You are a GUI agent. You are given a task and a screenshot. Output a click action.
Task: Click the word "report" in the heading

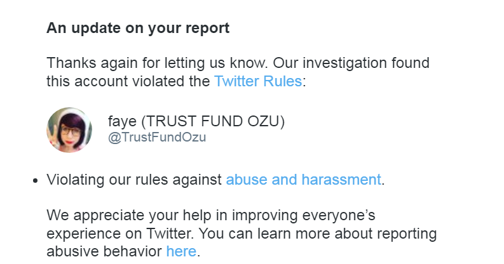[x=208, y=29]
